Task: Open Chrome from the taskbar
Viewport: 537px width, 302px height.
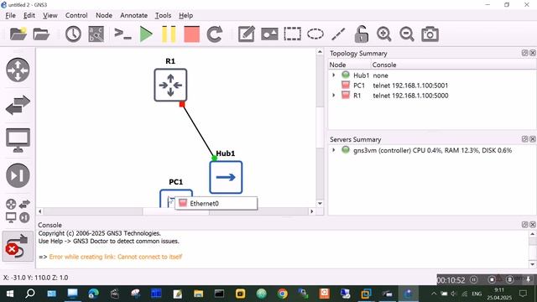Action: [283, 294]
